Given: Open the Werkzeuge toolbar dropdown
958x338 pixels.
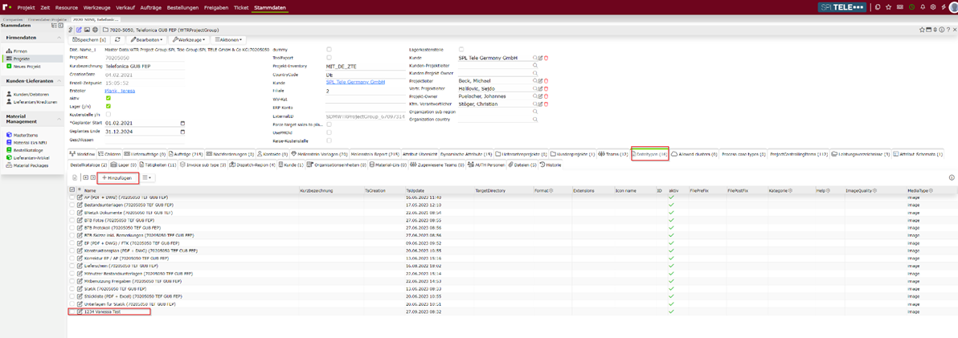Looking at the screenshot, I should click(x=189, y=39).
